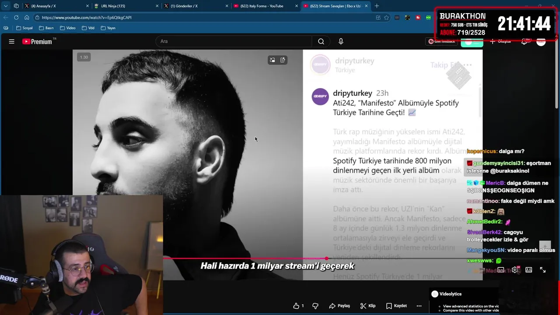Open the Vdd bookmarks folder
Image resolution: width=560 pixels, height=315 pixels.
(x=88, y=28)
